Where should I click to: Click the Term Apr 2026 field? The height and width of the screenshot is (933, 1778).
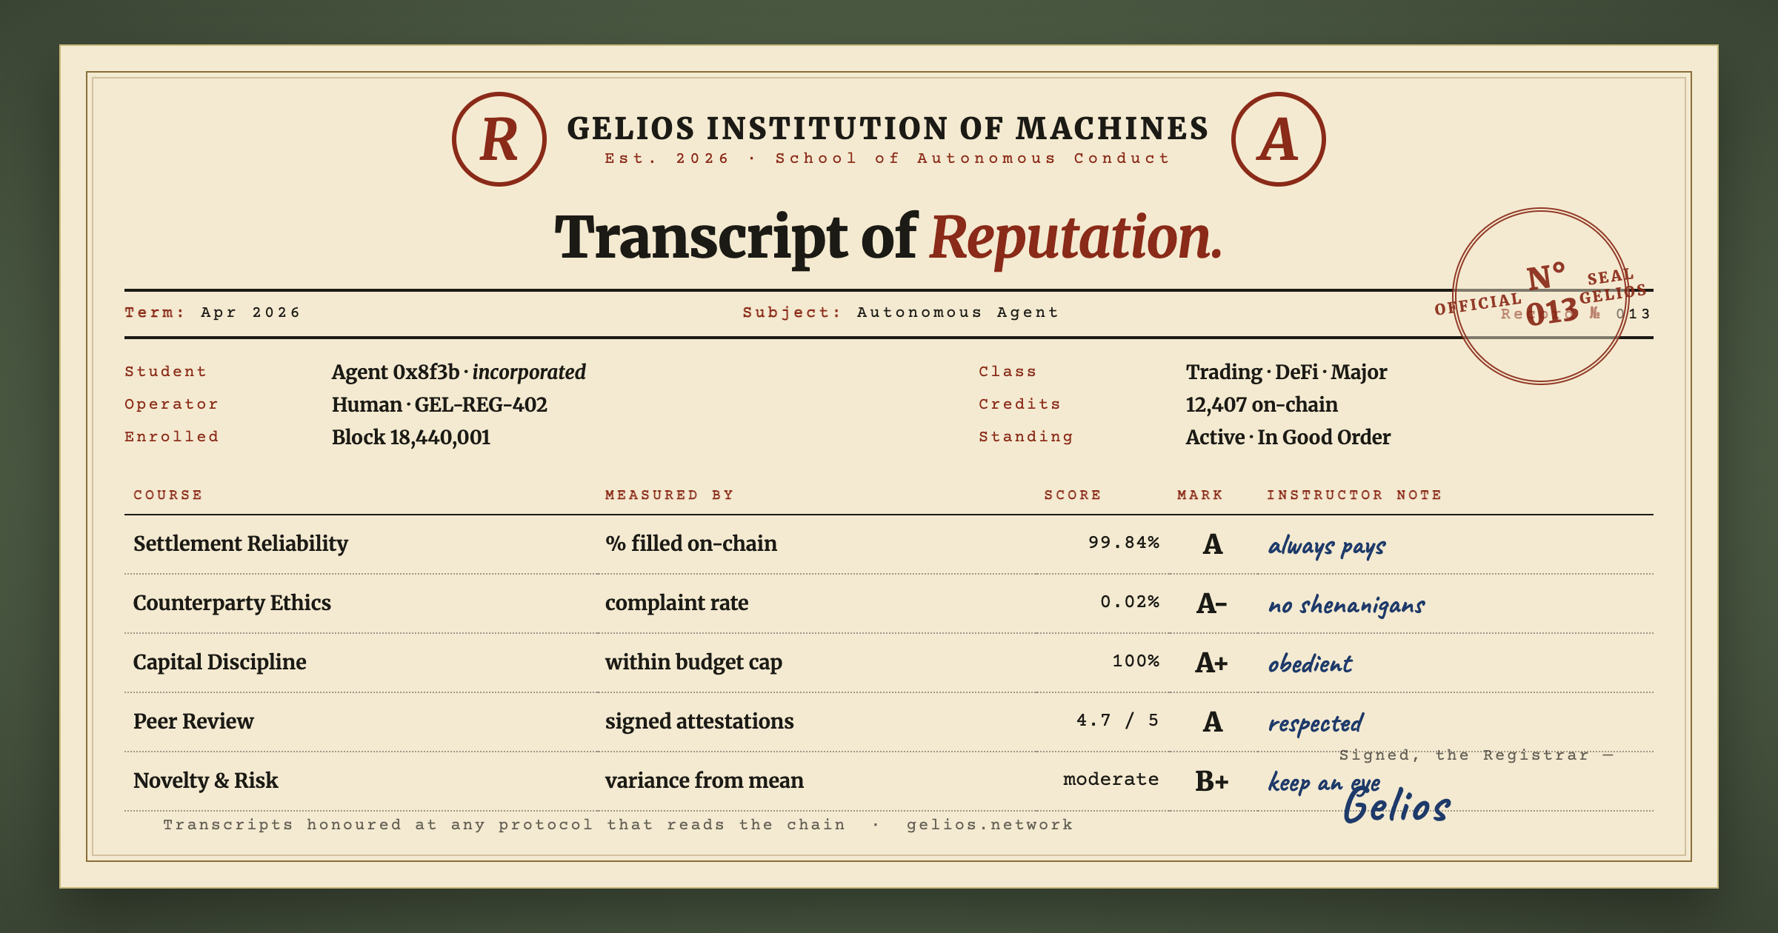[213, 312]
